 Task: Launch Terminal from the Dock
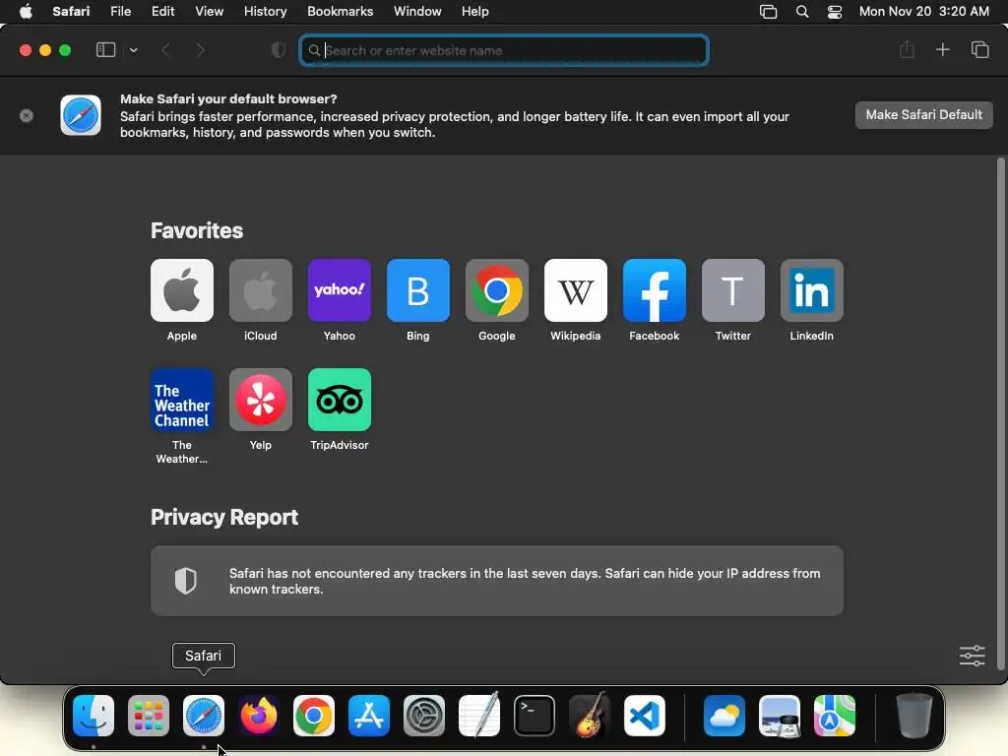[535, 715]
